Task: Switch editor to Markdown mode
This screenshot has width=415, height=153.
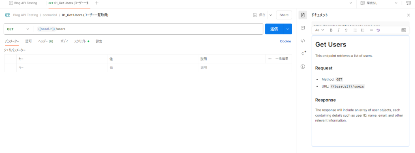Action: [x=404, y=30]
